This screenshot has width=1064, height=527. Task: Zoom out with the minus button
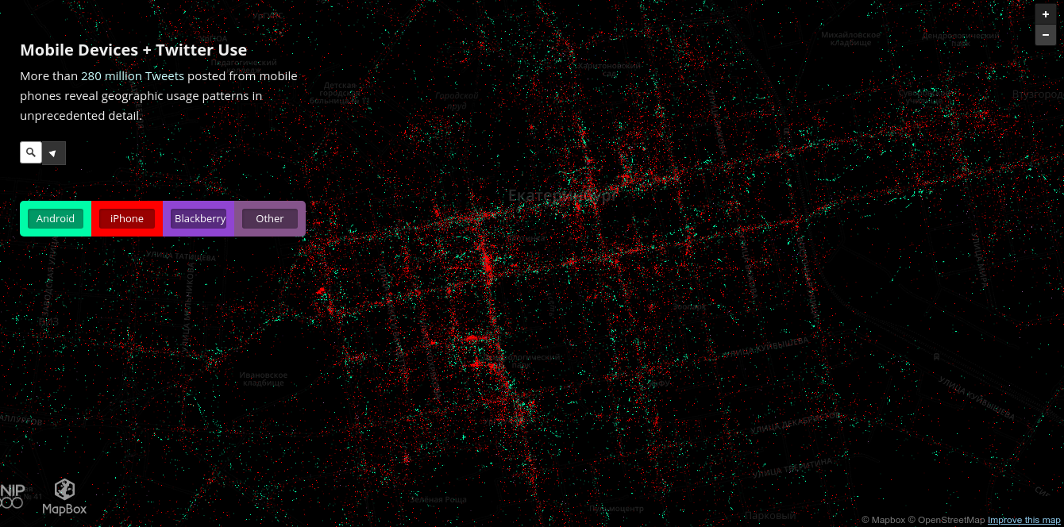[1045, 35]
